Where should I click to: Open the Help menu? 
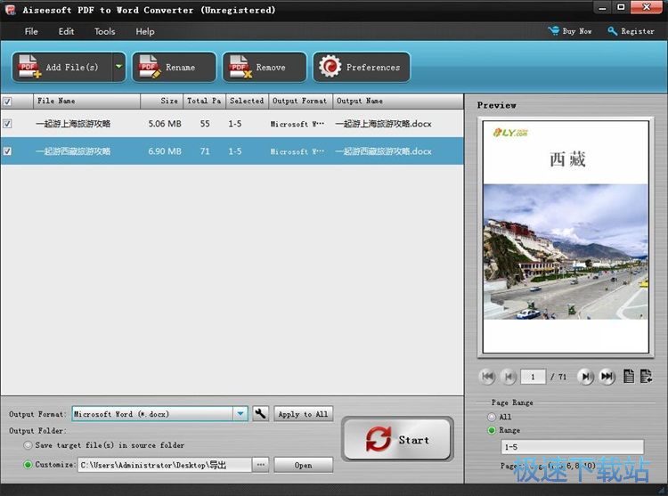[x=145, y=31]
